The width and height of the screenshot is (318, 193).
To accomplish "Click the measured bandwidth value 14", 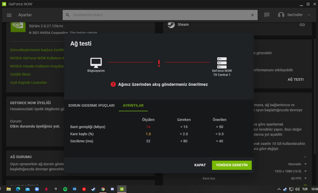I will pyautogui.click(x=148, y=127).
